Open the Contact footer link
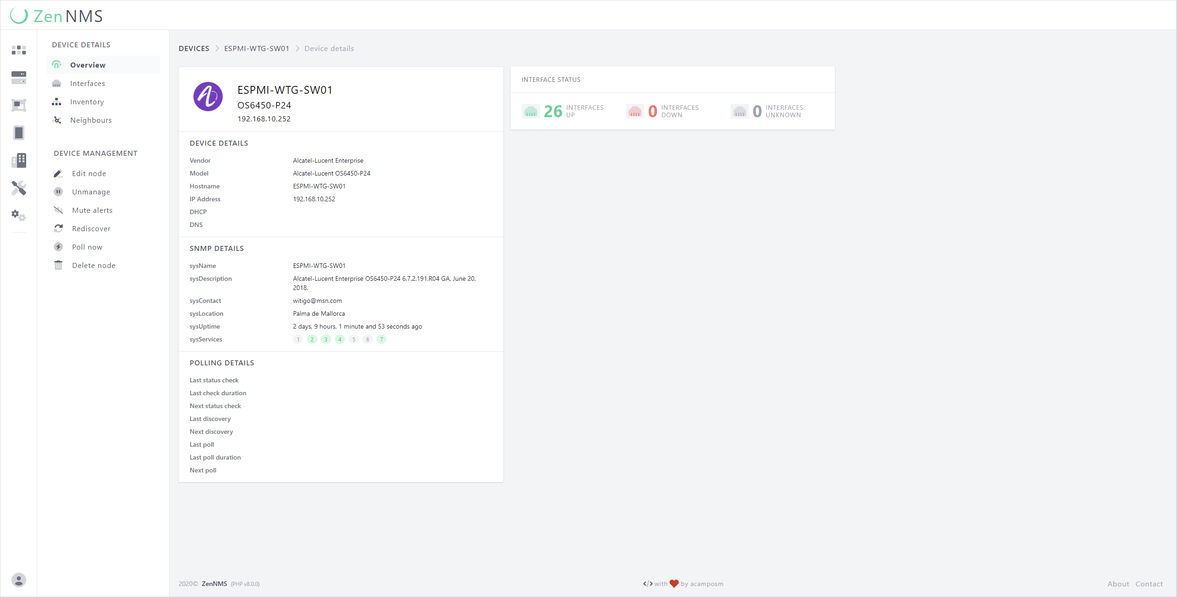This screenshot has height=597, width=1177. [x=1149, y=584]
